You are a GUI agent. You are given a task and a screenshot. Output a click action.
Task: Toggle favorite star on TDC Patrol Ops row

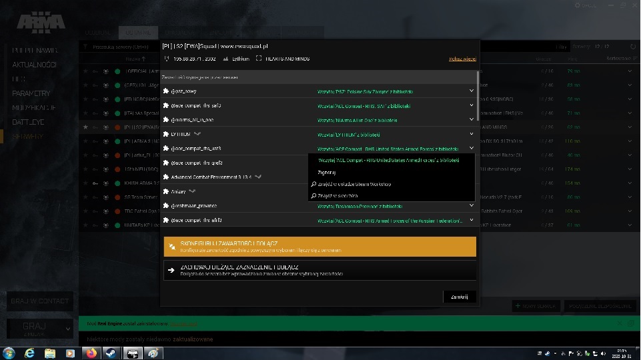tap(85, 211)
